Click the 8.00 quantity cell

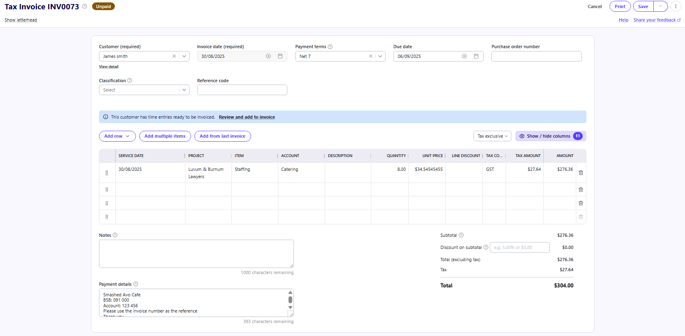click(x=390, y=173)
